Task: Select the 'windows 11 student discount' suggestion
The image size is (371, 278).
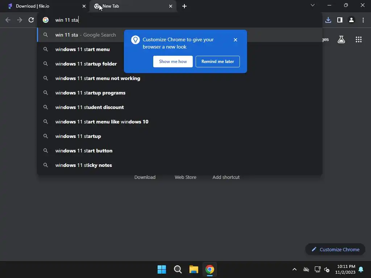Action: 180,107
